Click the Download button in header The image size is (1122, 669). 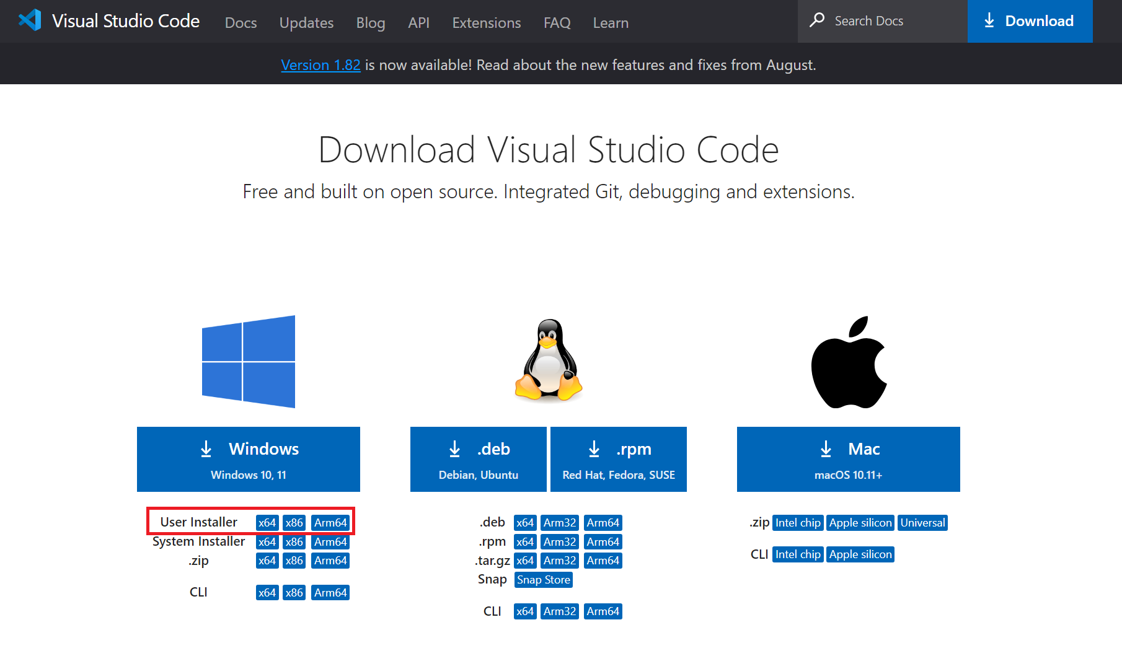click(1030, 21)
